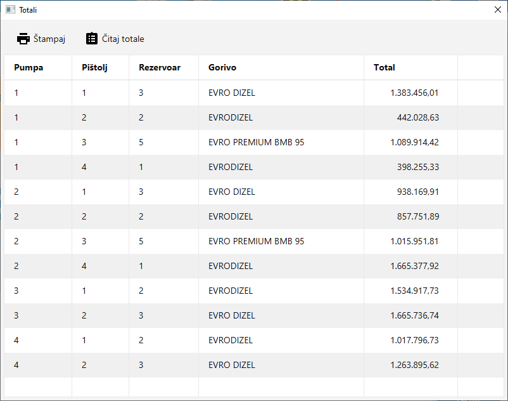This screenshot has width=508, height=401.
Task: Click the Totali window app icon
Action: click(x=10, y=10)
